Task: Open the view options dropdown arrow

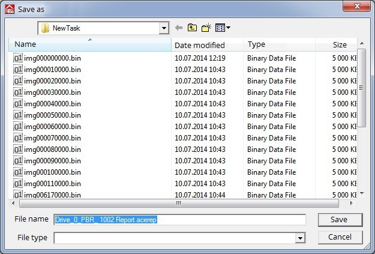Action: [229, 28]
